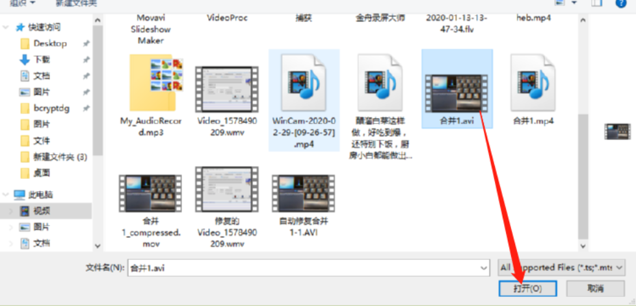Image resolution: width=636 pixels, height=306 pixels.
Task: Click the pin icon beside bcryptdg
Action: pyautogui.click(x=86, y=108)
